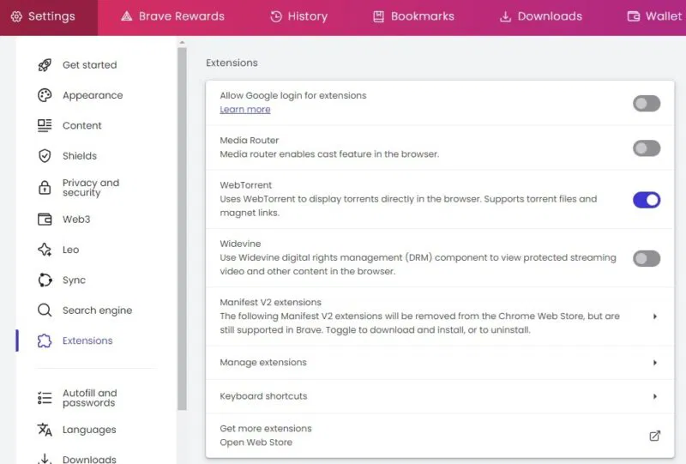Switch to the Downloads tab in top bar

click(541, 16)
